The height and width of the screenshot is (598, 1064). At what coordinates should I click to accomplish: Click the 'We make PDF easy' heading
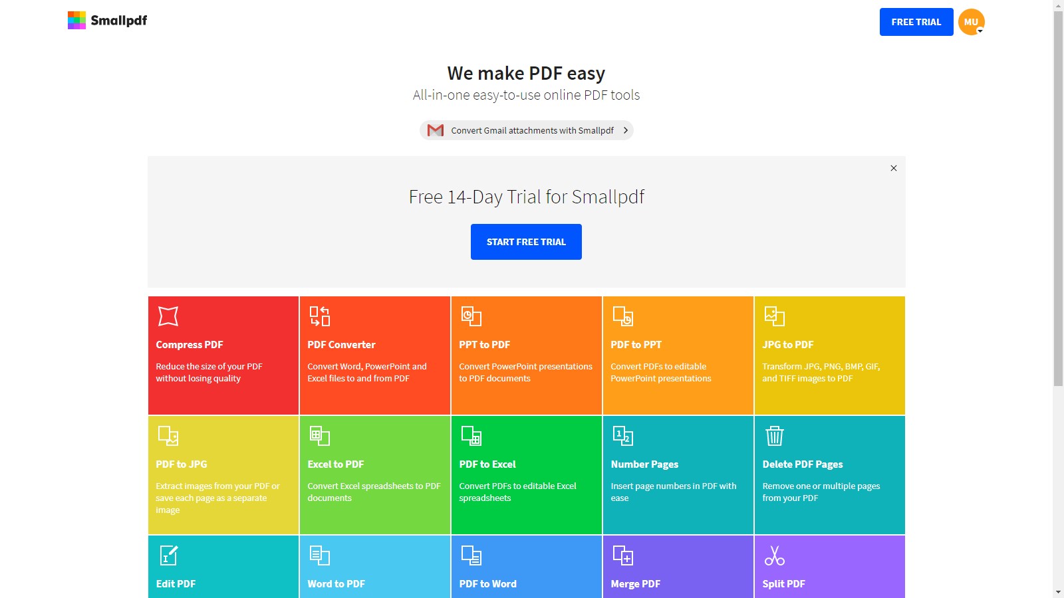tap(526, 73)
